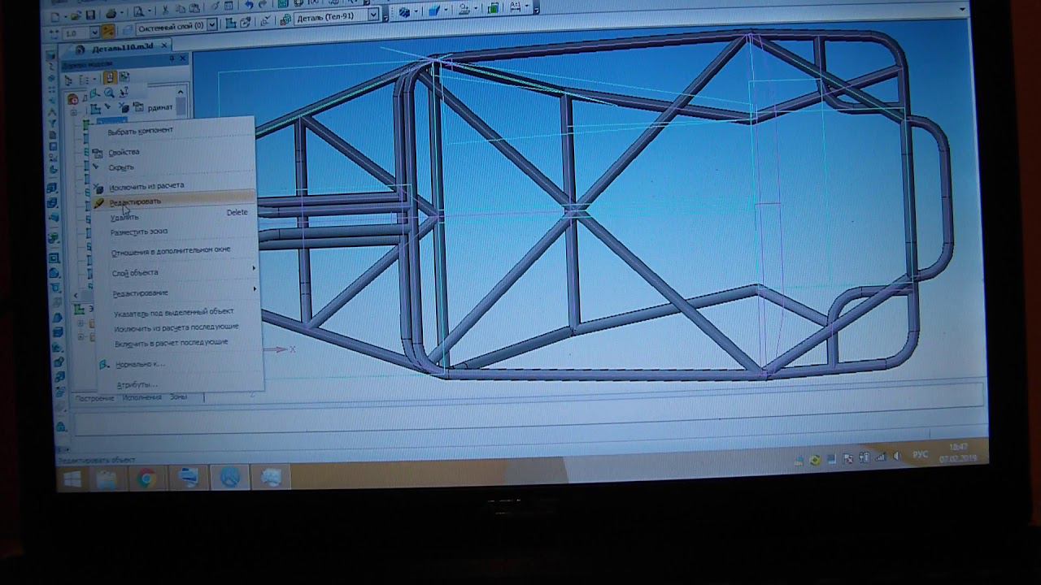Viewport: 1041px width, 585px height.
Task: Click the A:1 scale icon
Action: 514,6
